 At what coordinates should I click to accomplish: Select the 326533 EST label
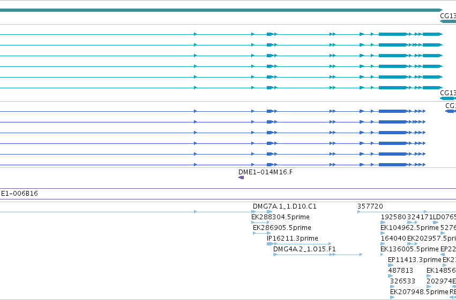tap(402, 281)
